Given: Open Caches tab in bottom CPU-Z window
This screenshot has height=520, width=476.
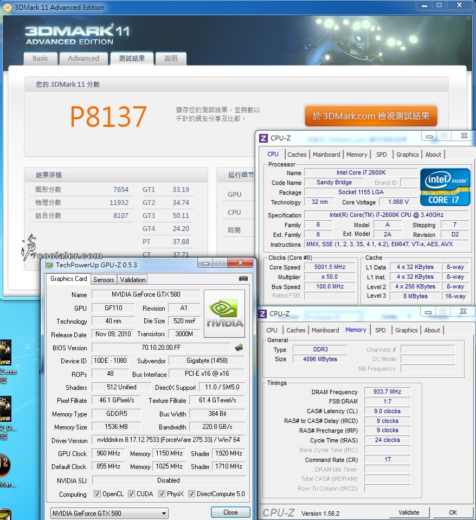Looking at the screenshot, I should pos(296,330).
